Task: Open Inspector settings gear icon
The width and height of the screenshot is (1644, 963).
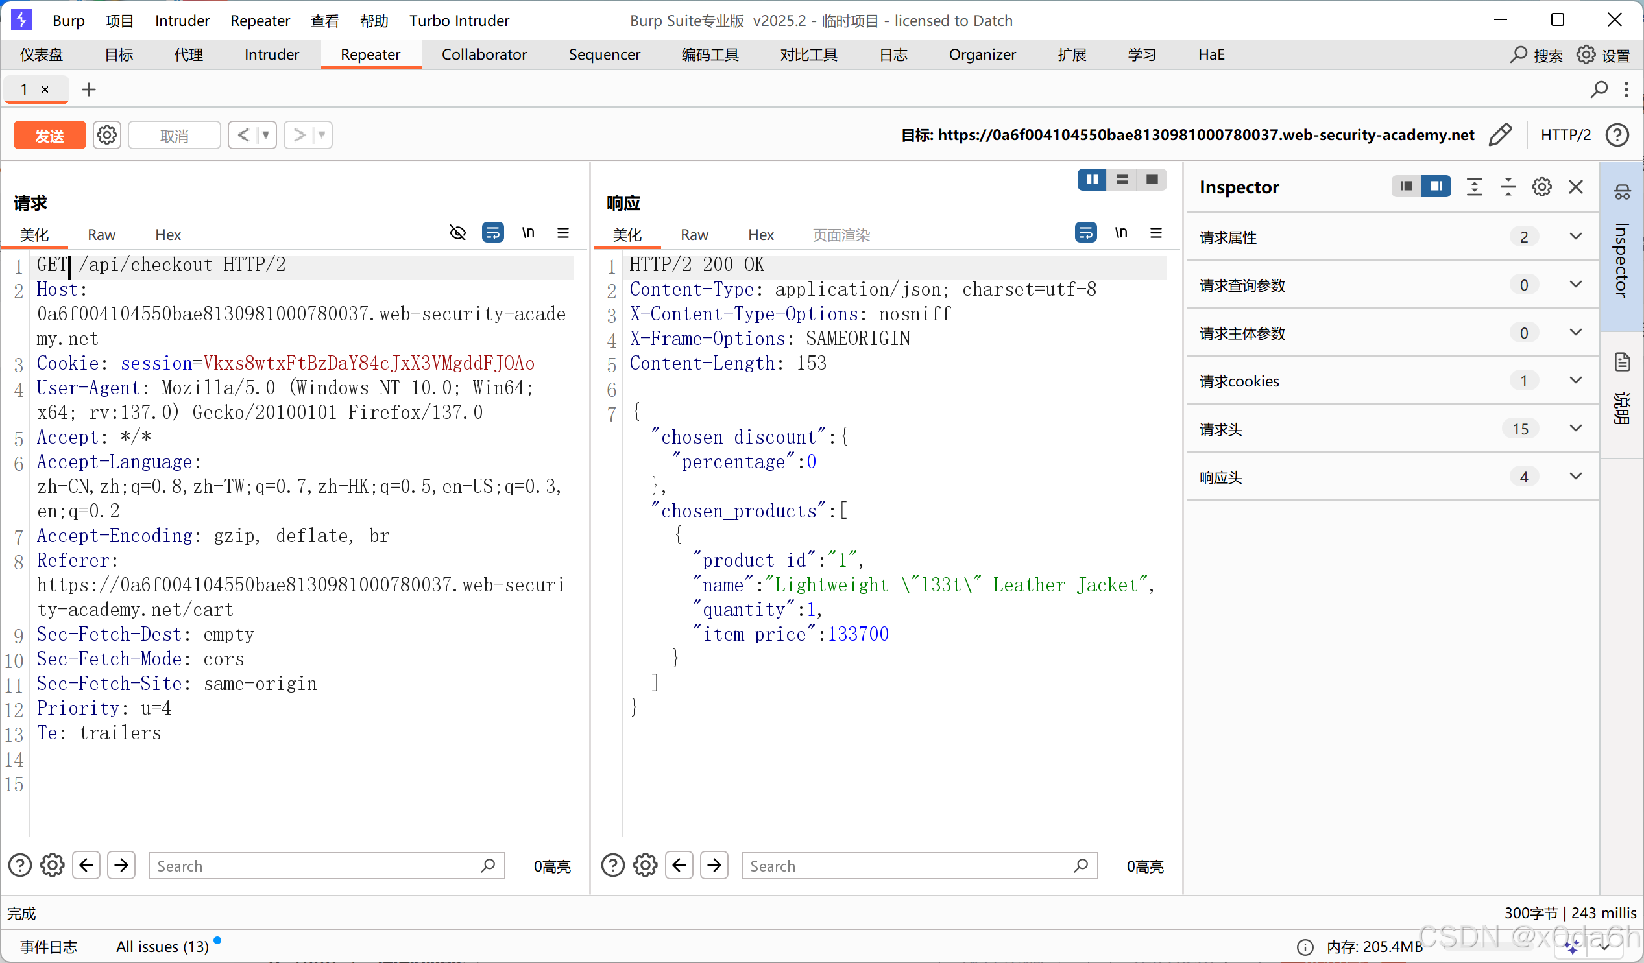Action: tap(1541, 187)
